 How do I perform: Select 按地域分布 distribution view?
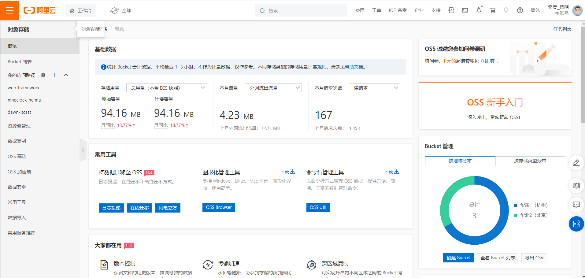pos(460,161)
